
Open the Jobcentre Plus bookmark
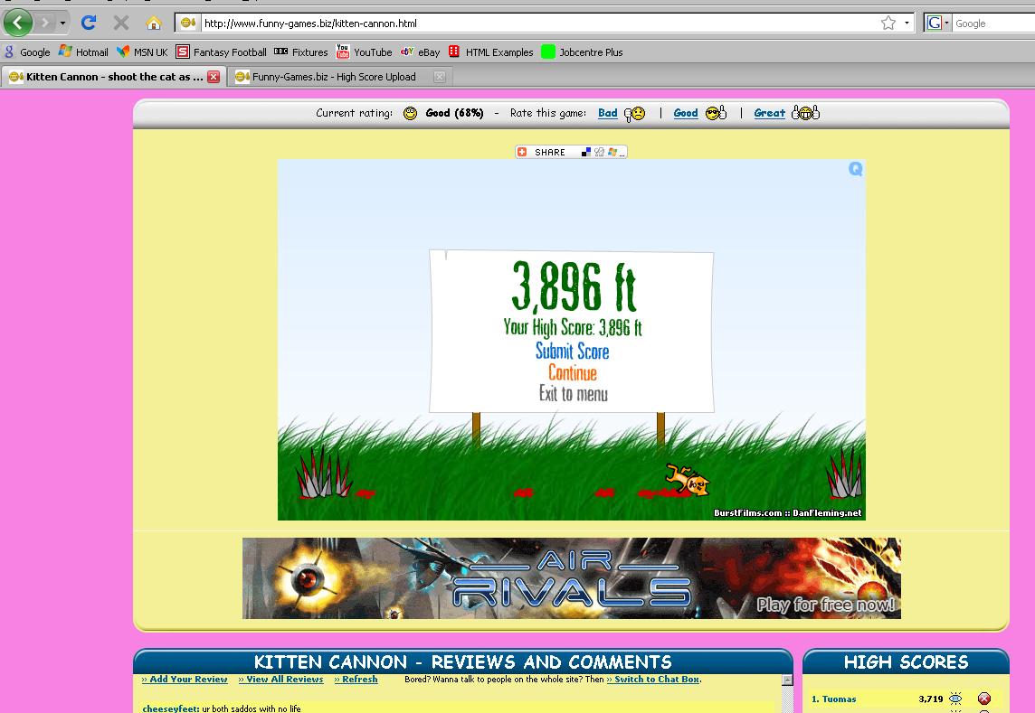pos(583,52)
